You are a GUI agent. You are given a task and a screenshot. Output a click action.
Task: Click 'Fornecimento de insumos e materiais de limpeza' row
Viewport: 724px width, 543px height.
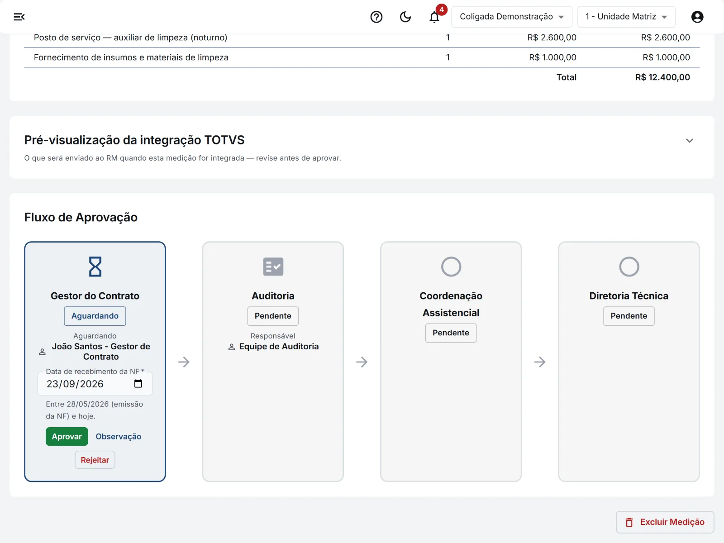coord(362,57)
